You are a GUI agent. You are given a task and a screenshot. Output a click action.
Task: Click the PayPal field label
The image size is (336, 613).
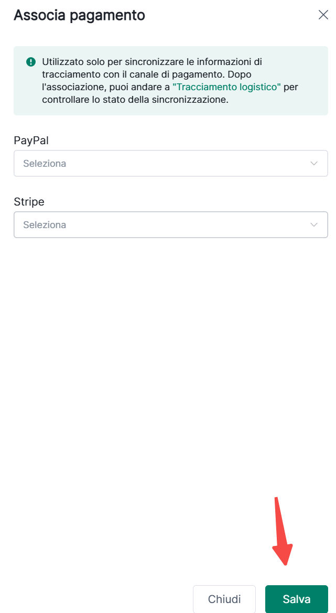(x=31, y=141)
